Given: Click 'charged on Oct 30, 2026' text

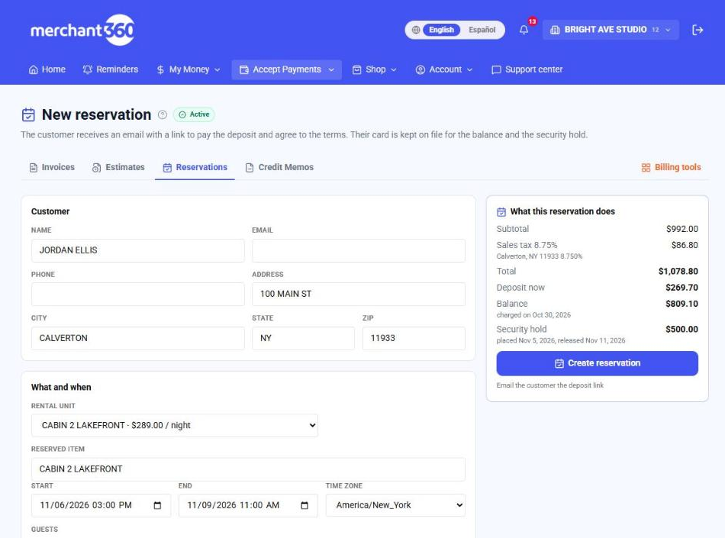Looking at the screenshot, I should 533,315.
